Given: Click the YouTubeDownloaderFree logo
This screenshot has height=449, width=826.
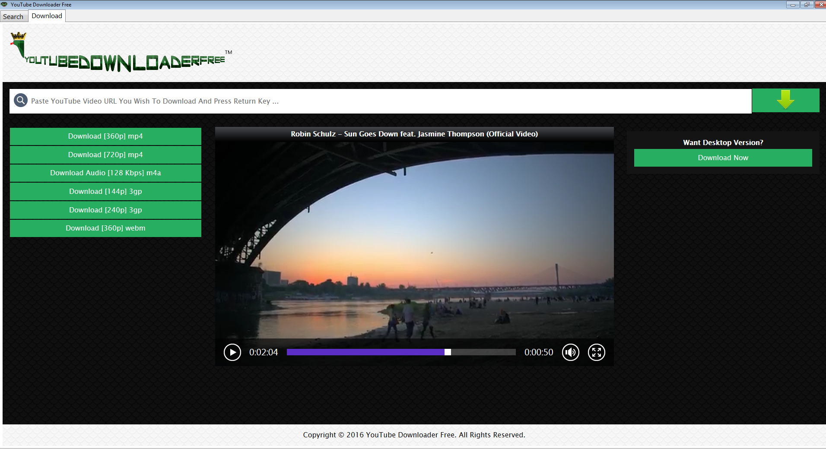Looking at the screenshot, I should (121, 52).
